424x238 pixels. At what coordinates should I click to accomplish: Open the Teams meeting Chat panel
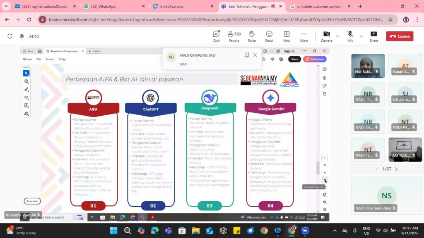click(x=216, y=36)
